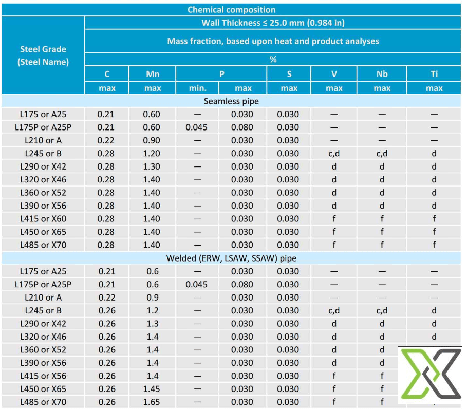Select the L485 or X70 welded row label
467x409 pixels.
point(43,402)
